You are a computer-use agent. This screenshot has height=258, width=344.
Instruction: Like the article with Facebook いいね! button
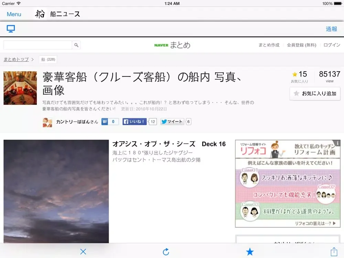(x=135, y=121)
